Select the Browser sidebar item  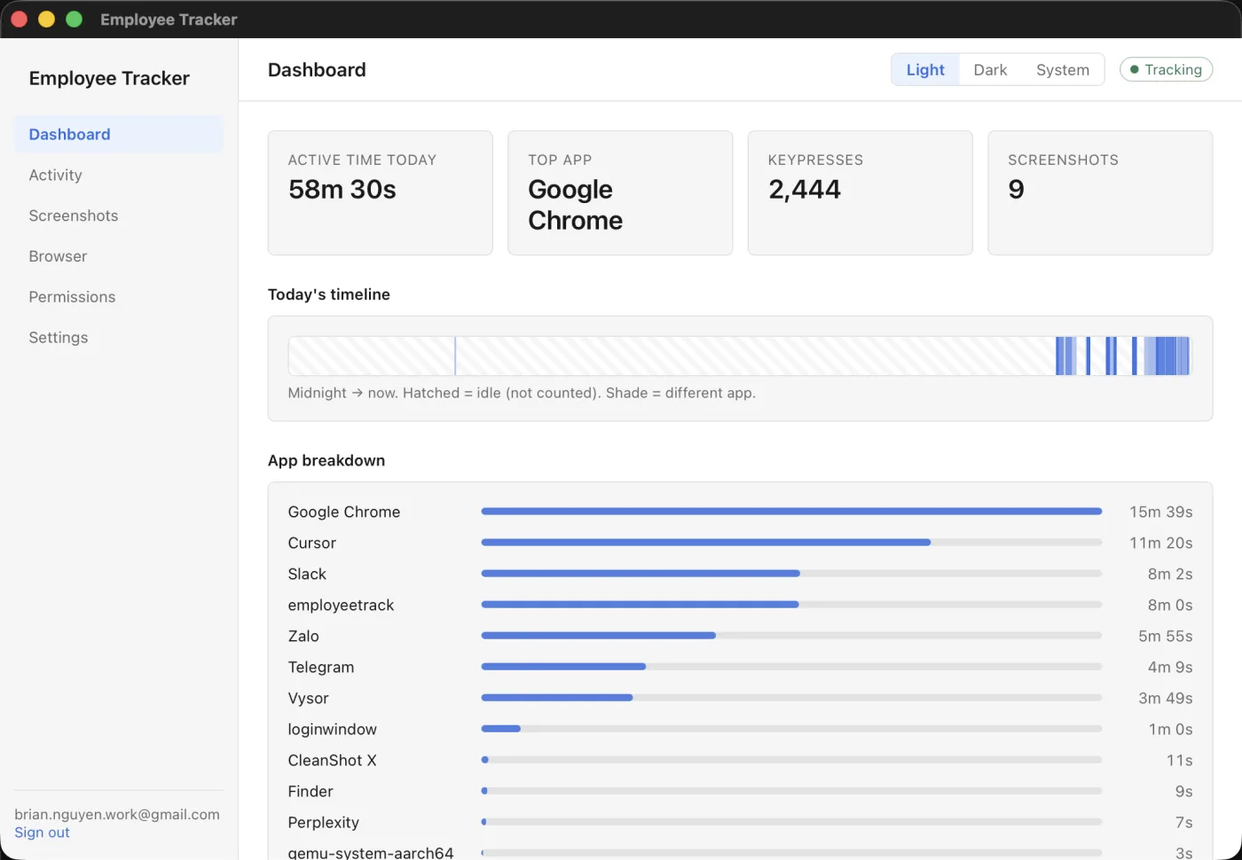tap(119, 256)
